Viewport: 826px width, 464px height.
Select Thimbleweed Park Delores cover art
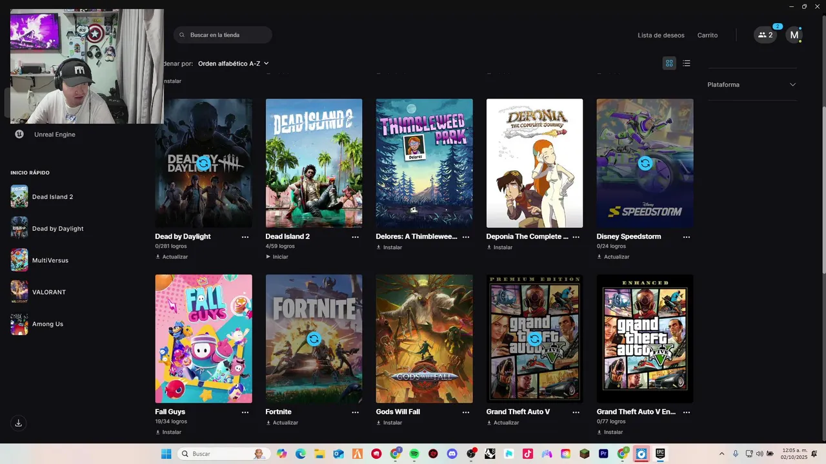[x=424, y=163]
